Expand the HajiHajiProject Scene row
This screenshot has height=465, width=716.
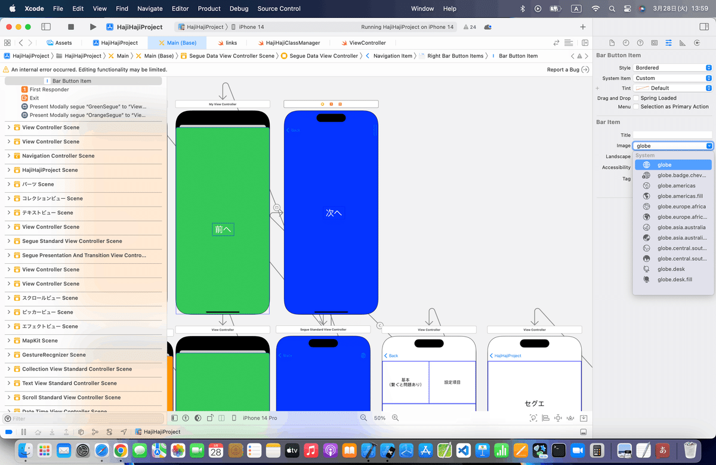point(9,170)
